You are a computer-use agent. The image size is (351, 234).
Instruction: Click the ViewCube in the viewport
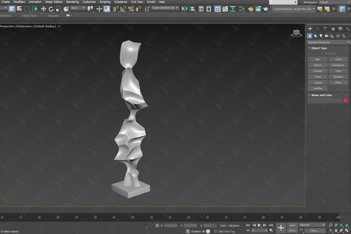pos(296,34)
